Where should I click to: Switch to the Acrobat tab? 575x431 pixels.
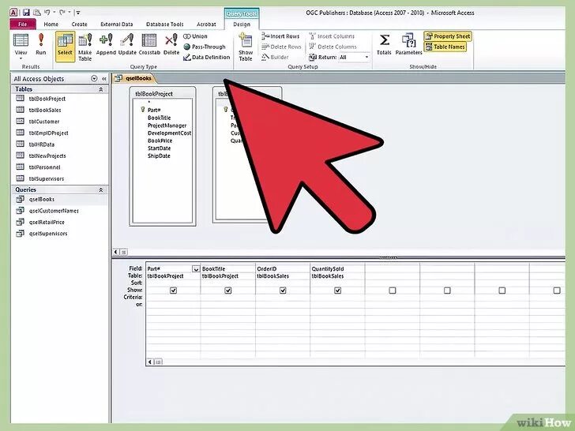[206, 24]
